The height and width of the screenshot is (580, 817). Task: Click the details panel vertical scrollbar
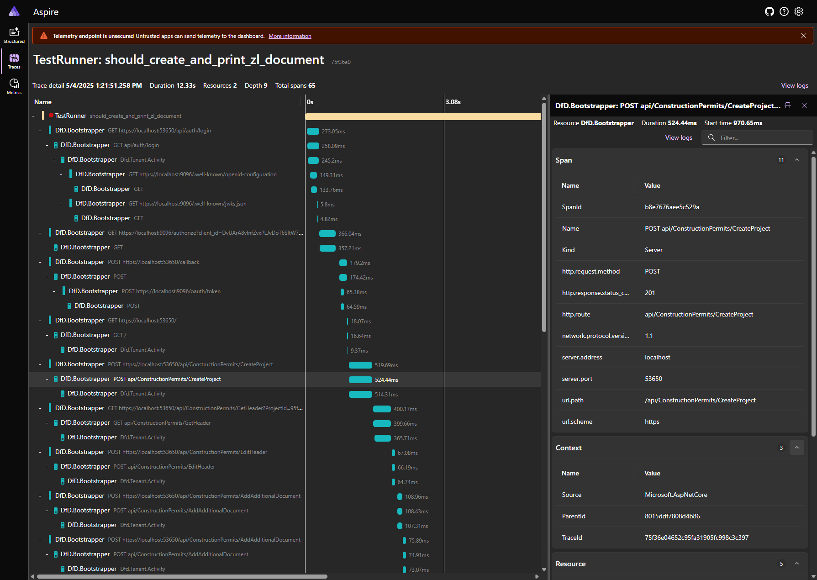(813, 296)
